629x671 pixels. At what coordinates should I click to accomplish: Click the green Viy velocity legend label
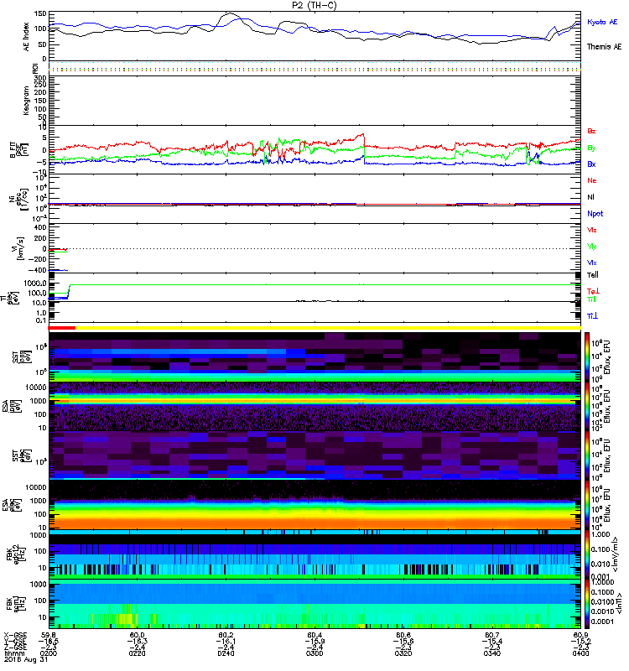tap(592, 246)
